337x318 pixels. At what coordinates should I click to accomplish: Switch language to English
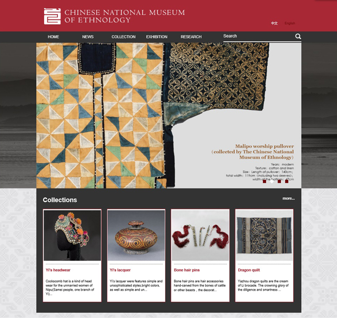(290, 23)
